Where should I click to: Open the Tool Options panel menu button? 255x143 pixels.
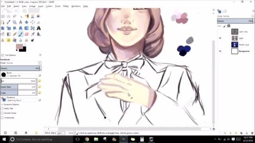point(40,55)
